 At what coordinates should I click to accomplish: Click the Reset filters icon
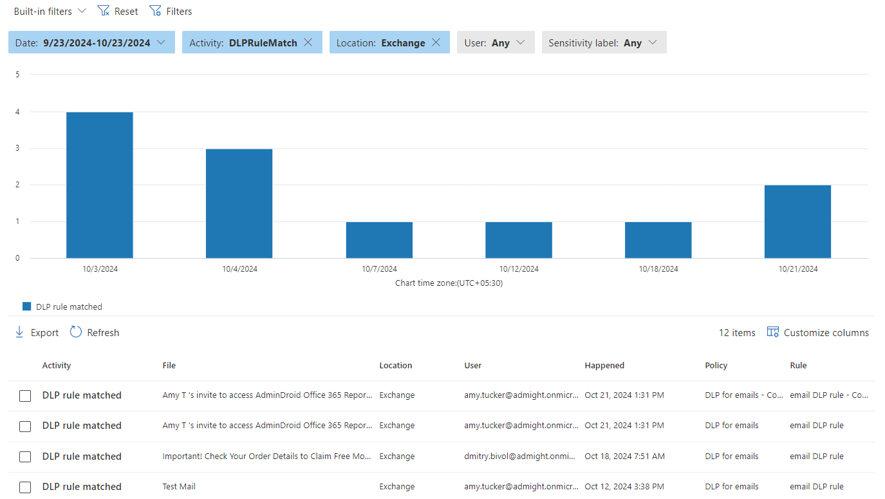click(104, 10)
